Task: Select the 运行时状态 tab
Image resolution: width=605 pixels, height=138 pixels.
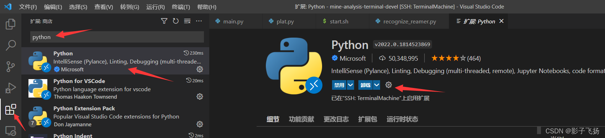Action: tap(402, 119)
